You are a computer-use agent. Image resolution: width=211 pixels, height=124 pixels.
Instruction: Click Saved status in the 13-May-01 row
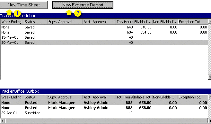point(30,37)
